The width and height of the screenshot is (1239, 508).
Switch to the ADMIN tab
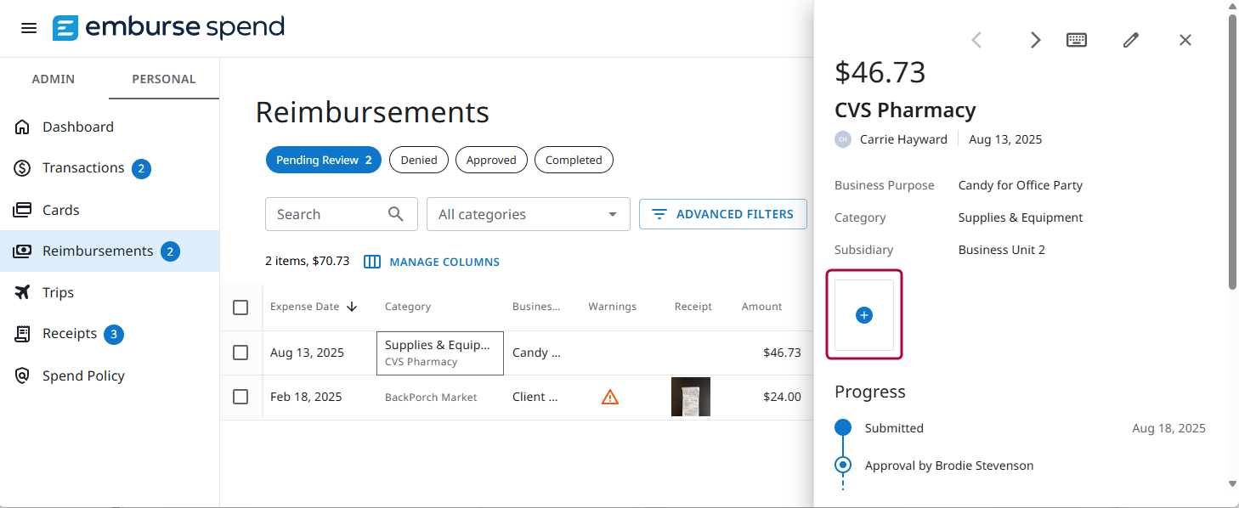53,78
